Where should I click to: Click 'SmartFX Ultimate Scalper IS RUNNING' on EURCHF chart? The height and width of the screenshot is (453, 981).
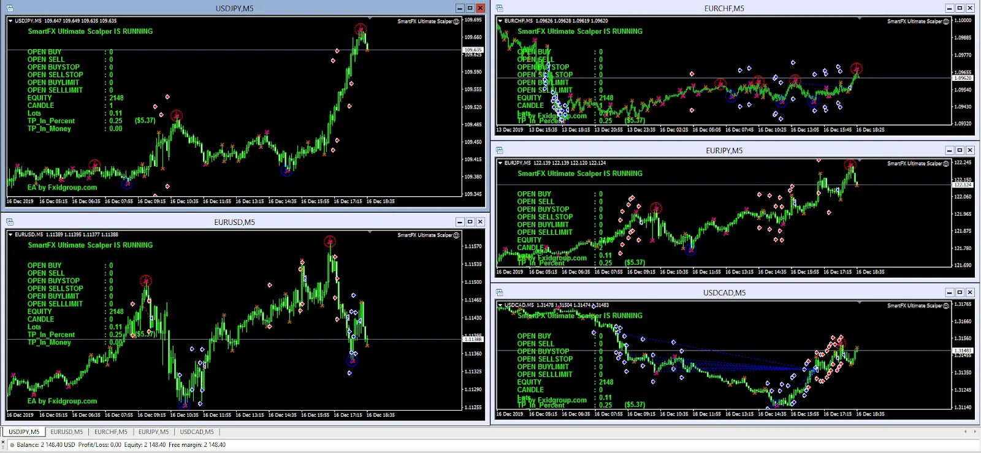pyautogui.click(x=580, y=31)
